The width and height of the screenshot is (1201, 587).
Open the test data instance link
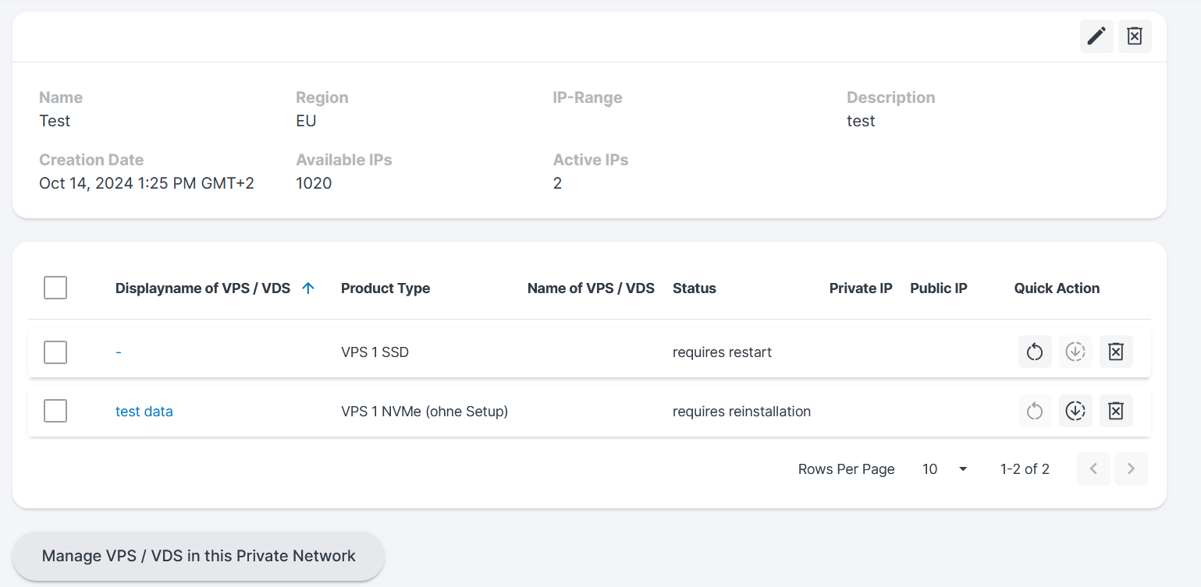(144, 412)
